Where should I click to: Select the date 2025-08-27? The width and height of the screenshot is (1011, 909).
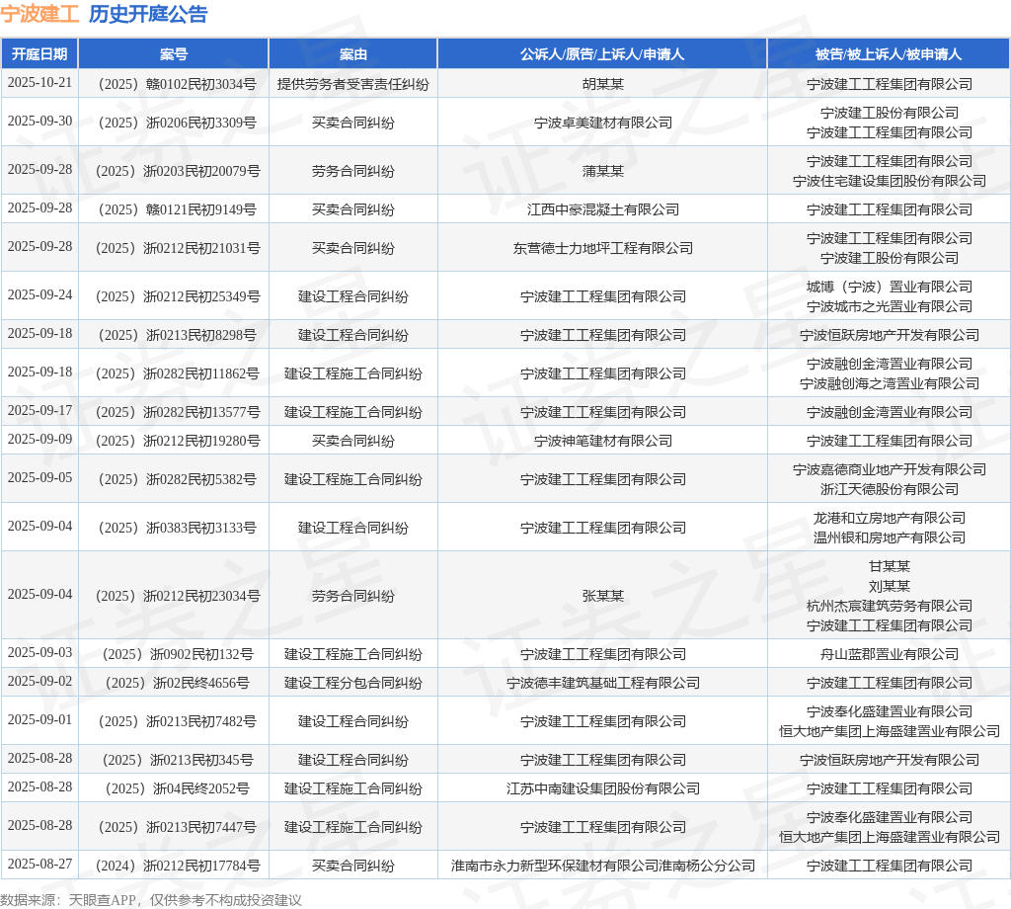click(x=39, y=865)
